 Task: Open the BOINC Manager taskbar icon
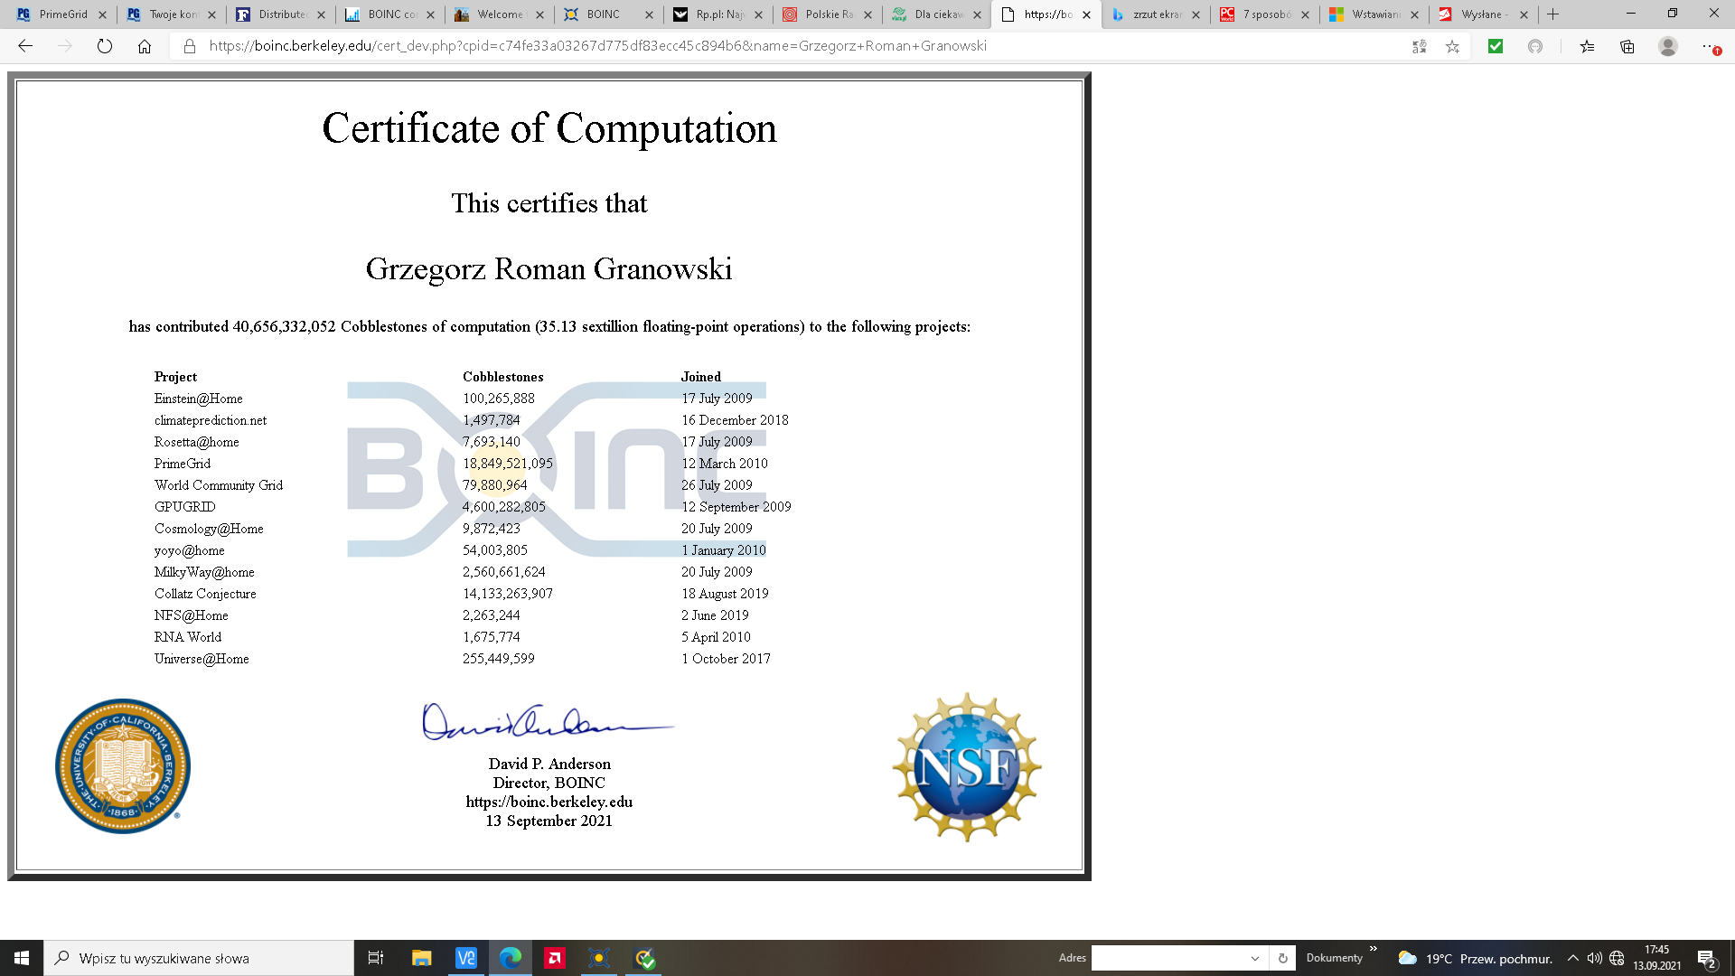599,958
